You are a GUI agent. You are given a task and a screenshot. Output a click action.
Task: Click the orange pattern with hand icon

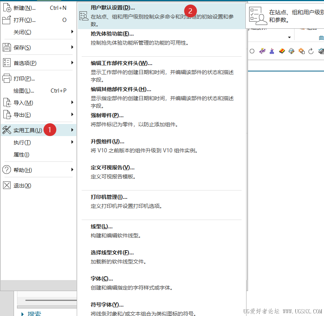tap(301, 51)
